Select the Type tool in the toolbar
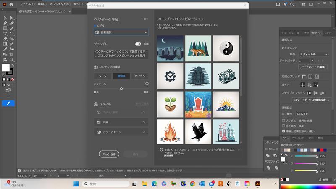 point(5,33)
